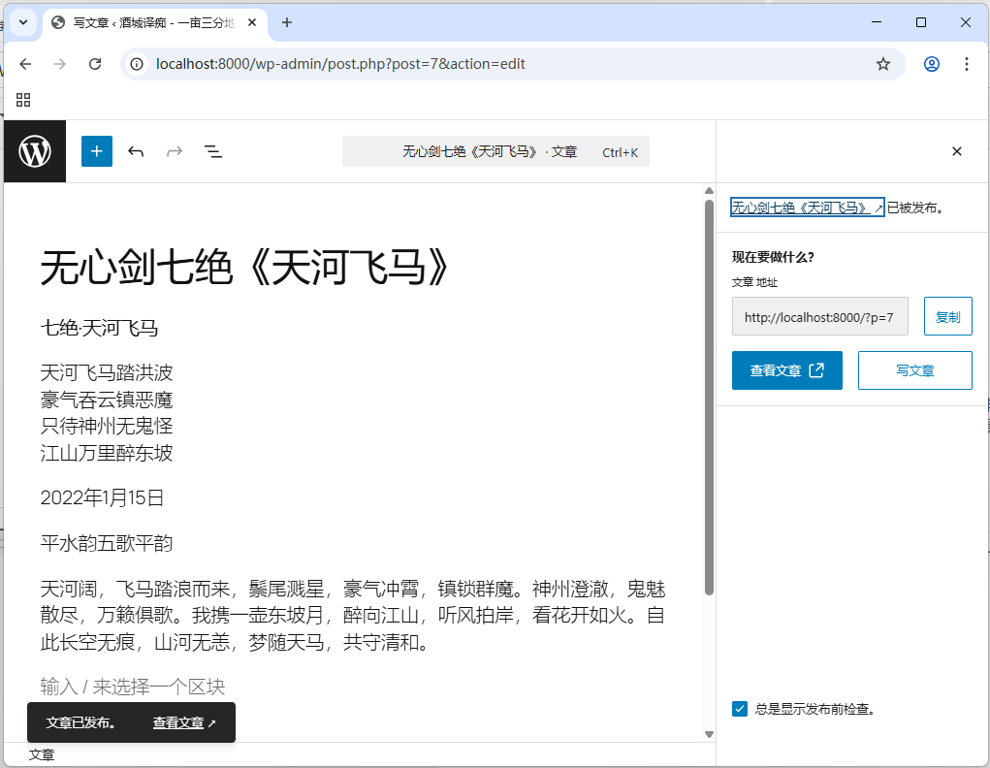The height and width of the screenshot is (768, 990).
Task: Open the command palette title bar
Action: 495,151
